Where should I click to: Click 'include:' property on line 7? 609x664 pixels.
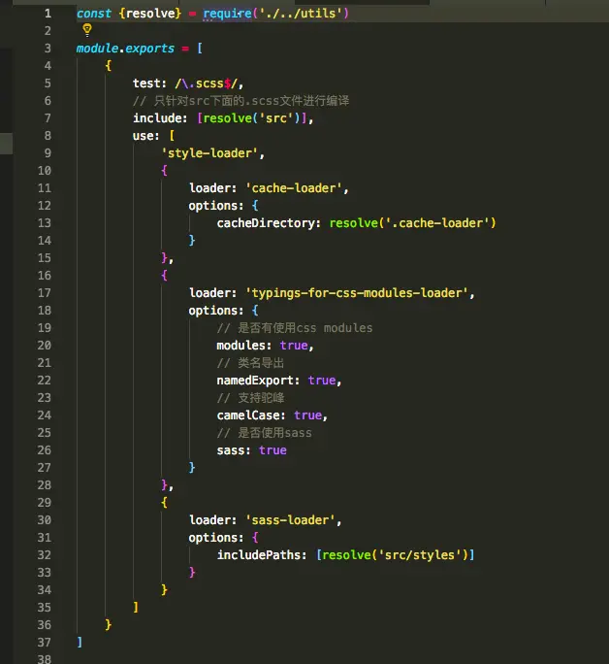[160, 118]
